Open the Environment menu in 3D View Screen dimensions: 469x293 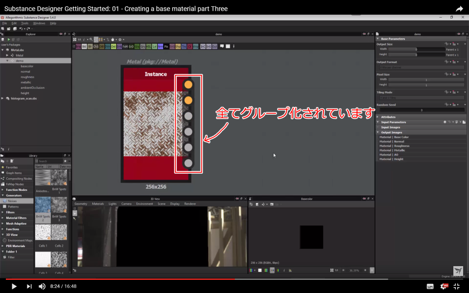[145, 204]
